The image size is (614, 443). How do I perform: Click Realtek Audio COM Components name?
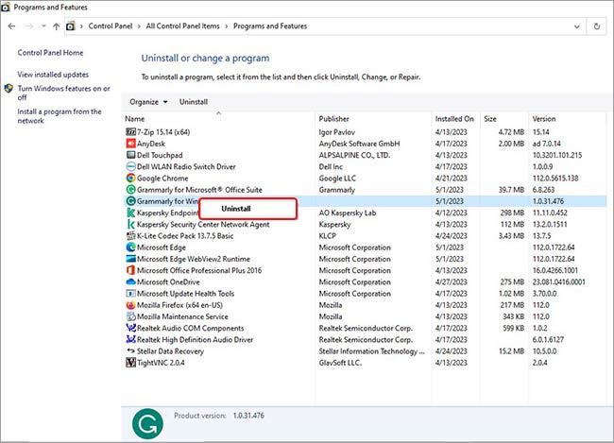pos(190,328)
